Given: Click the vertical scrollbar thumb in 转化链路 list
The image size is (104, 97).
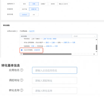Looking at the screenshot, I should pos(96,47).
